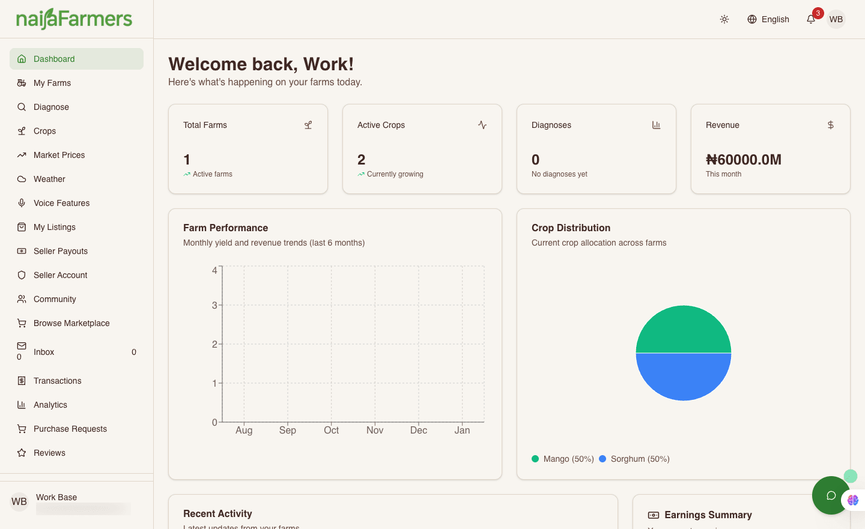865x529 pixels.
Task: Click the Sorghum blue legend swatch
Action: (x=602, y=459)
